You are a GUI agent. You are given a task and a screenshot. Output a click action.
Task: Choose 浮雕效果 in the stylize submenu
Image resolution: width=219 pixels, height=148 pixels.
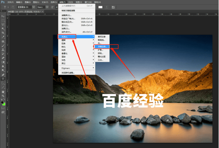102,47
